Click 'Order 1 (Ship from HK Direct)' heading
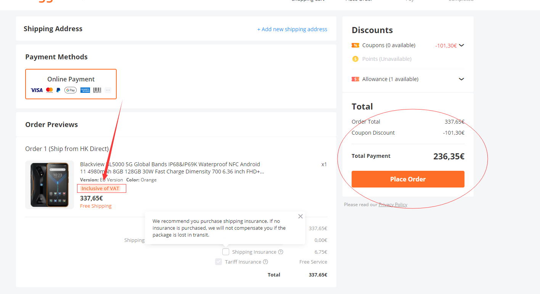540x294 pixels. point(67,149)
